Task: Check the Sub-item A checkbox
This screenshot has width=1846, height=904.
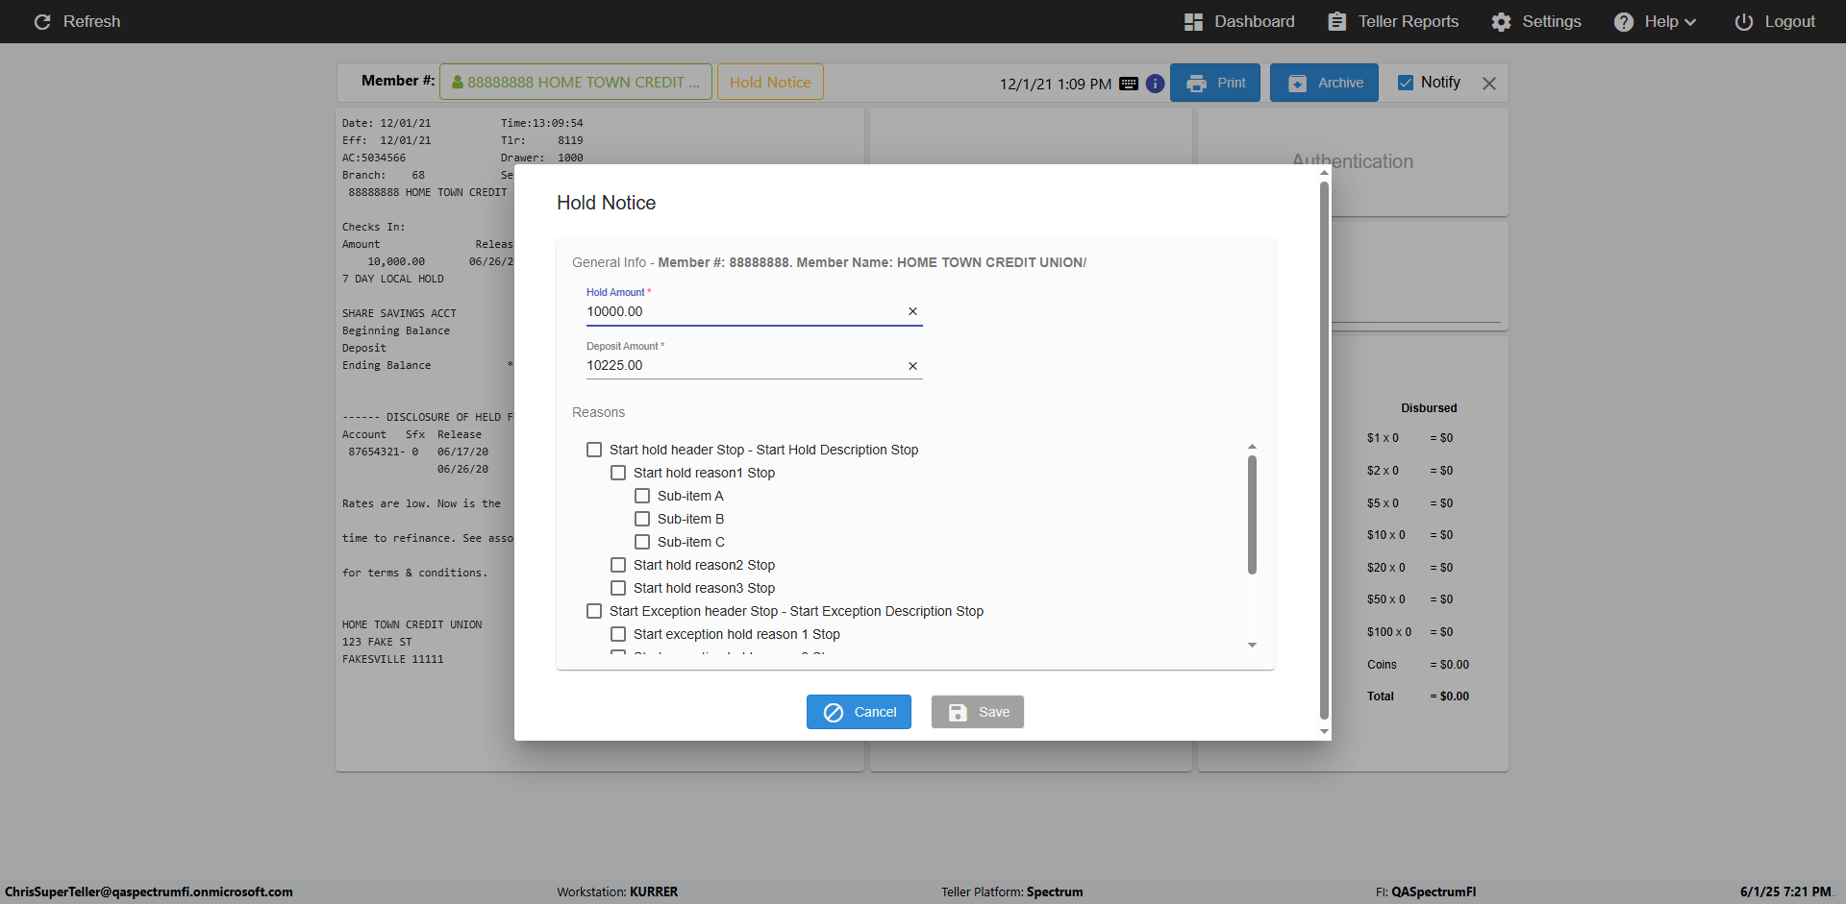Action: [x=642, y=496]
